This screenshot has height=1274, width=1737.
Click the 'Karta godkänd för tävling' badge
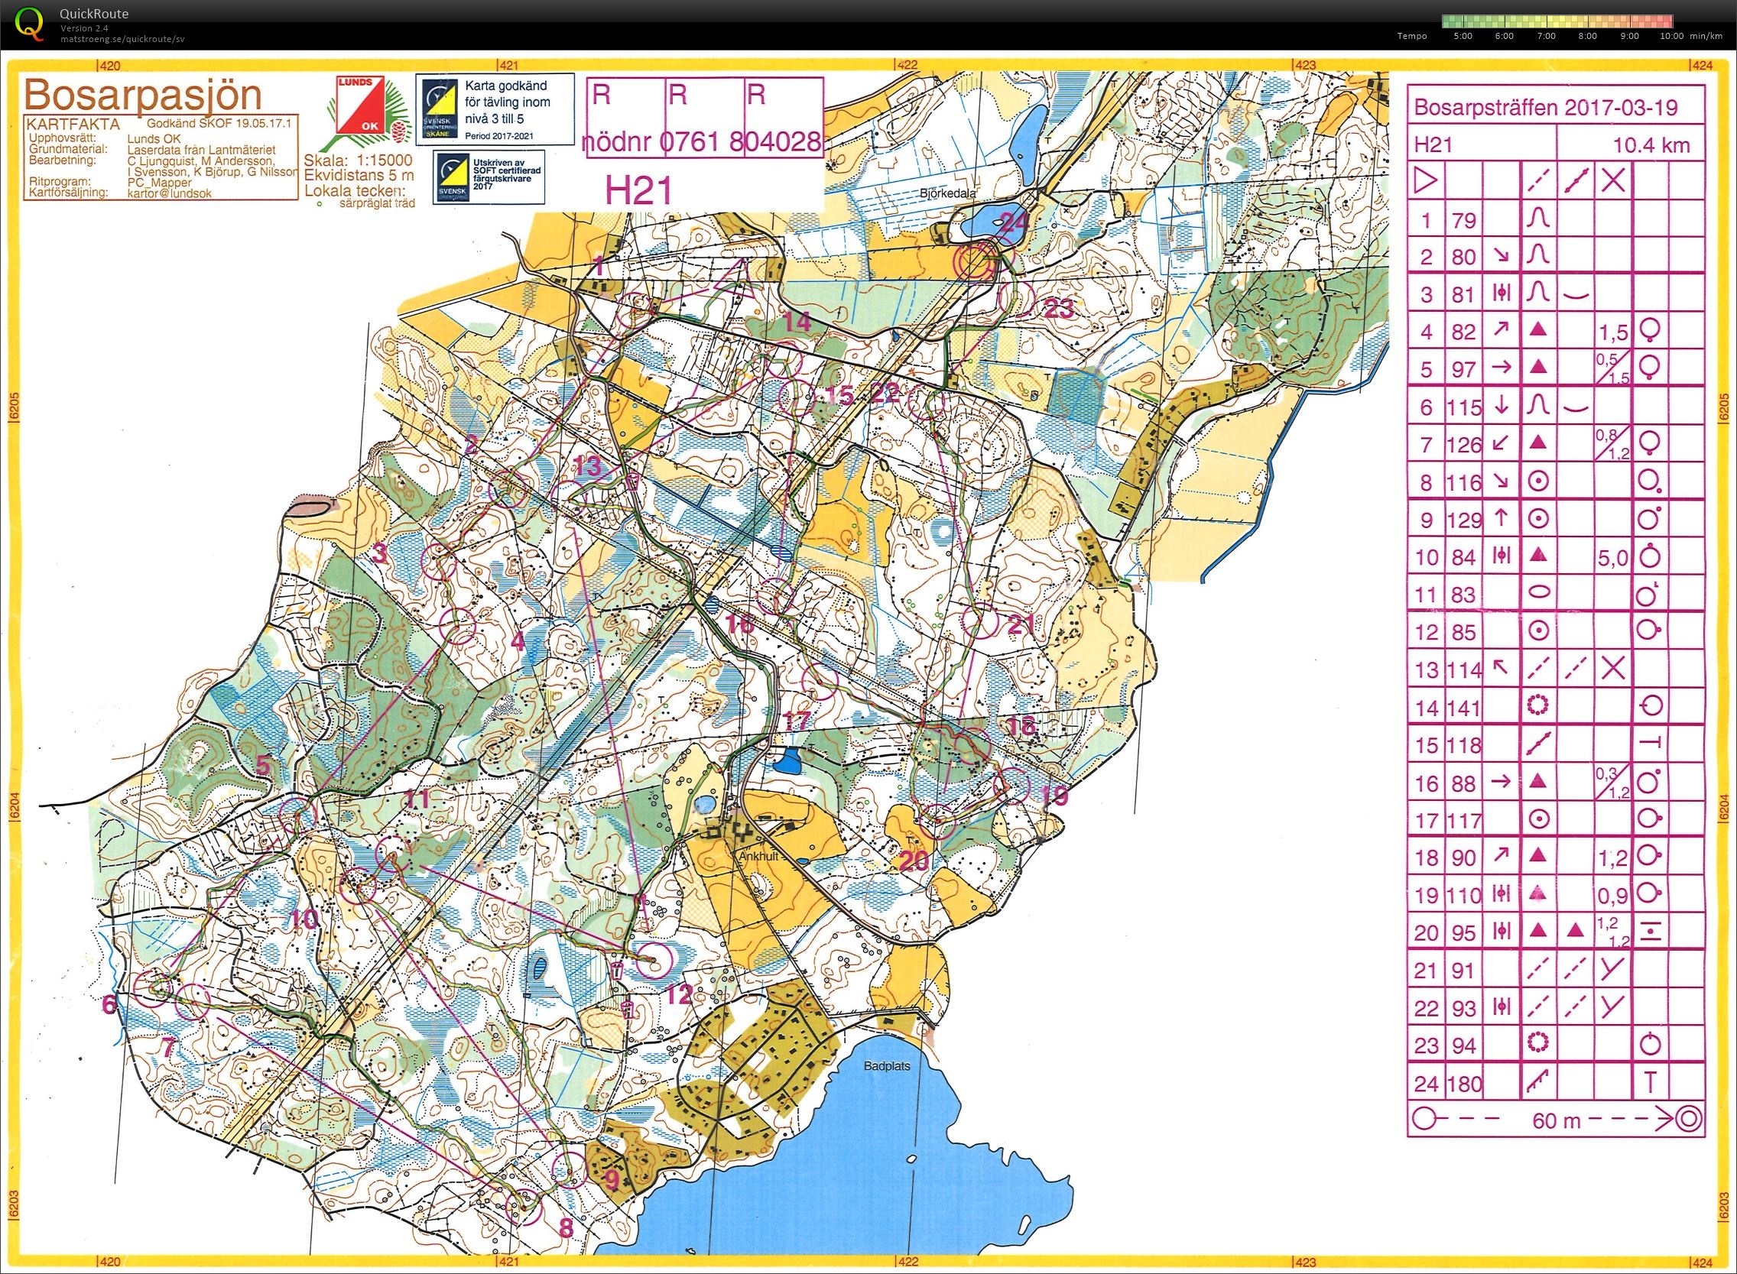pyautogui.click(x=495, y=109)
